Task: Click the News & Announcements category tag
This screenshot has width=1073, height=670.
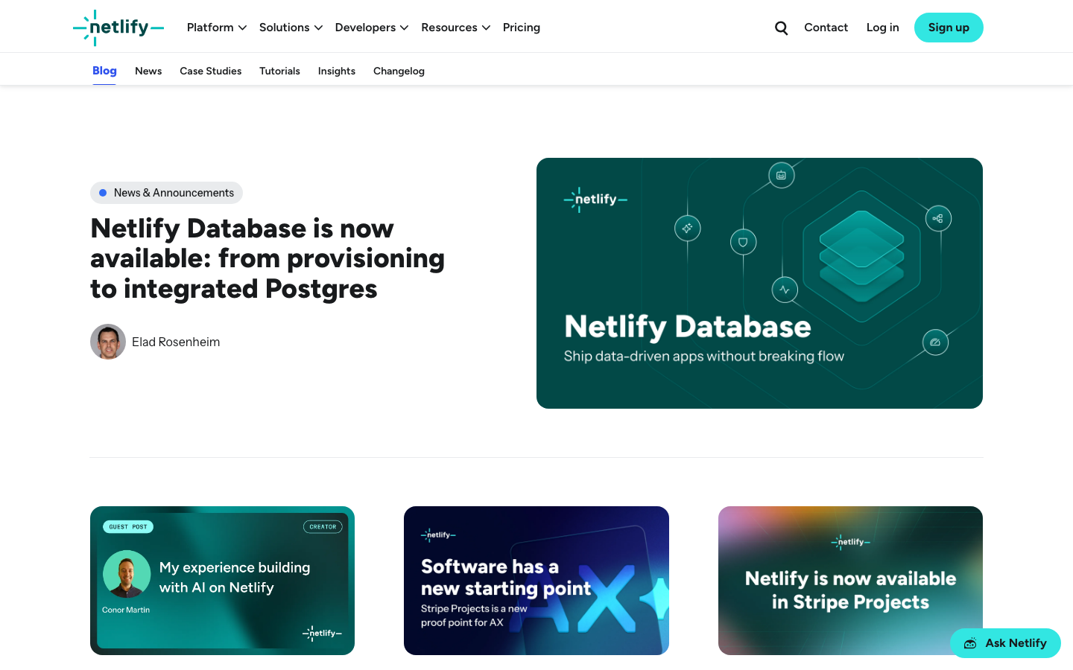Action: (166, 193)
